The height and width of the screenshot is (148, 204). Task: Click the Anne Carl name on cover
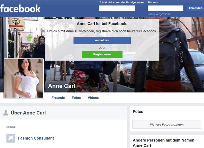pyautogui.click(x=62, y=86)
